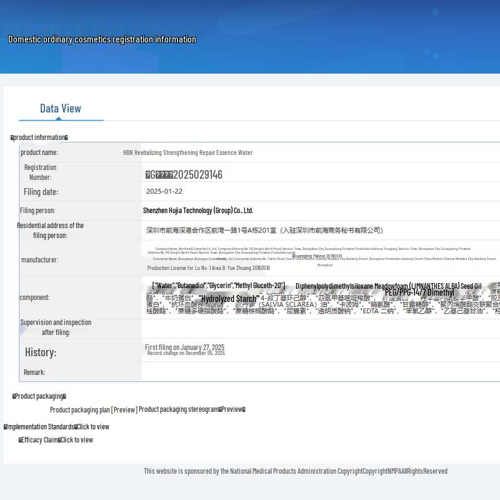
Task: Click the 'Residential address of the filing person:' label
Action: point(51,230)
